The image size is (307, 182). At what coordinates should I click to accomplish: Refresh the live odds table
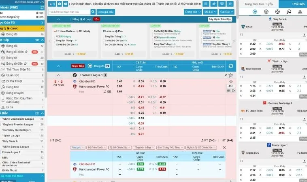(x=230, y=66)
